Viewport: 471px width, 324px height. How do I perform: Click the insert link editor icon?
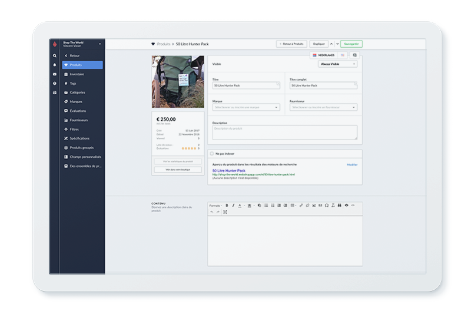pyautogui.click(x=301, y=205)
